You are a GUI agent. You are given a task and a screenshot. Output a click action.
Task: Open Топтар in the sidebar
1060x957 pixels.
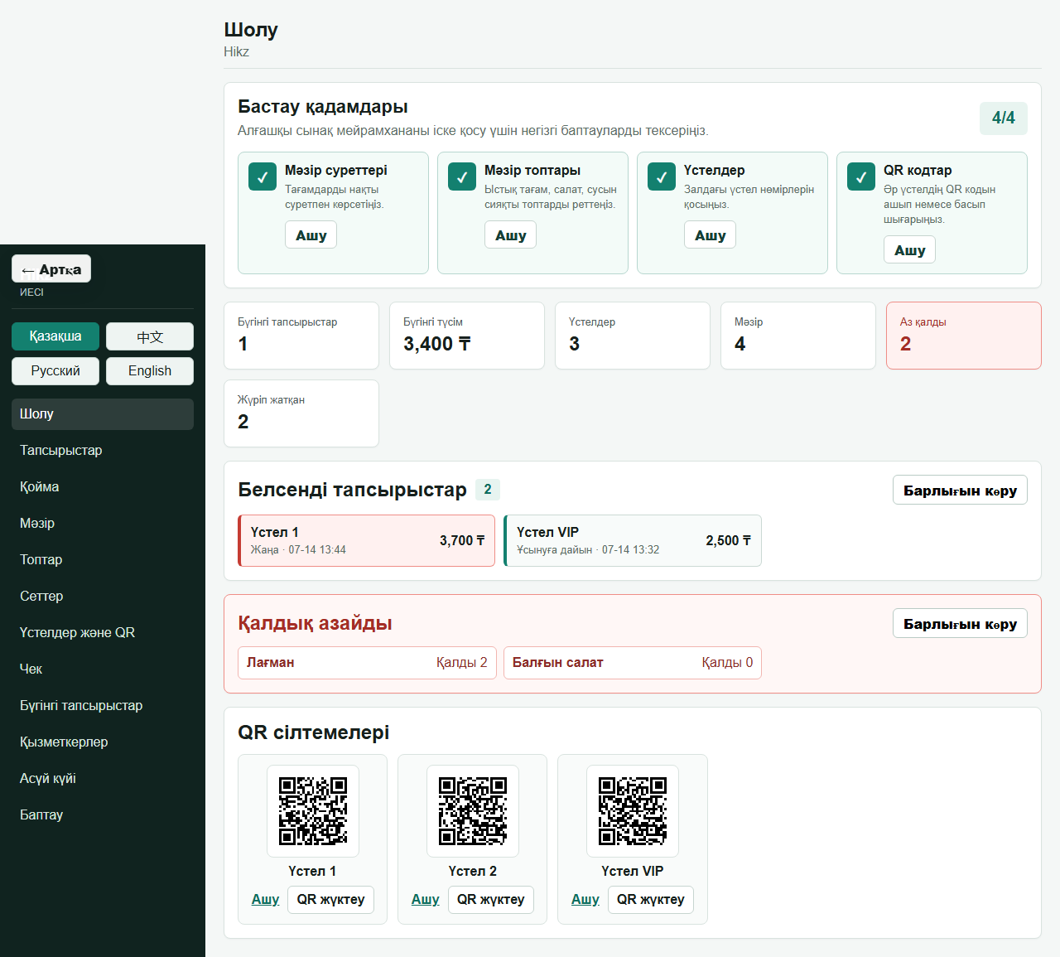pos(103,560)
